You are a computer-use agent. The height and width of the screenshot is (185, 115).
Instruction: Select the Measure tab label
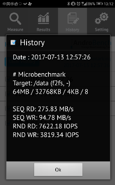15,30
